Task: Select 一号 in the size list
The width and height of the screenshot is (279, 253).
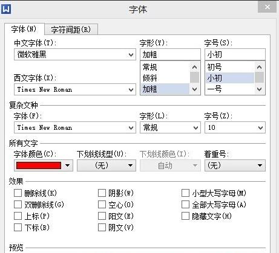Action: 229,89
